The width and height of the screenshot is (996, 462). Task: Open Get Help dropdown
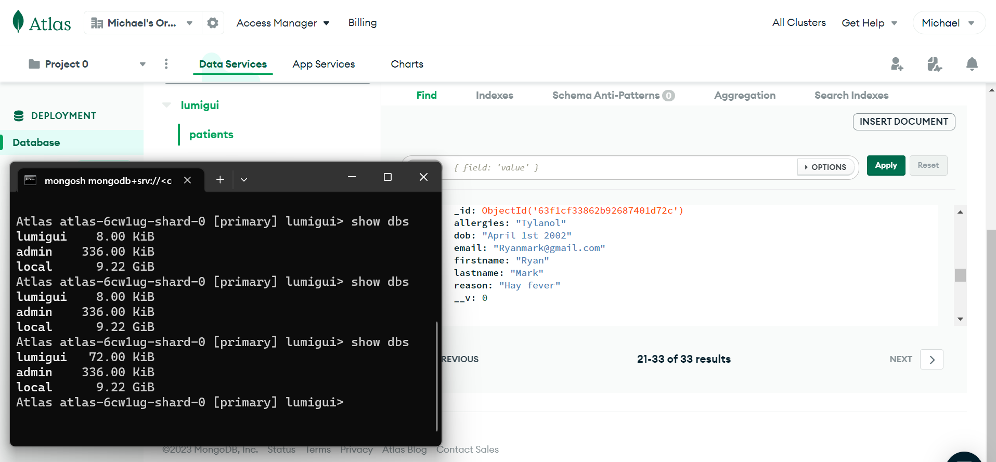coord(869,23)
